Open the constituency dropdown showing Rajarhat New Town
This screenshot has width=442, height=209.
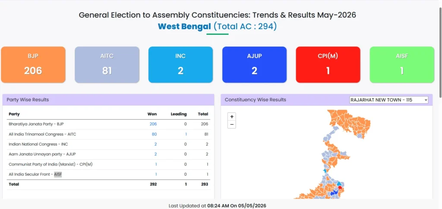click(389, 100)
